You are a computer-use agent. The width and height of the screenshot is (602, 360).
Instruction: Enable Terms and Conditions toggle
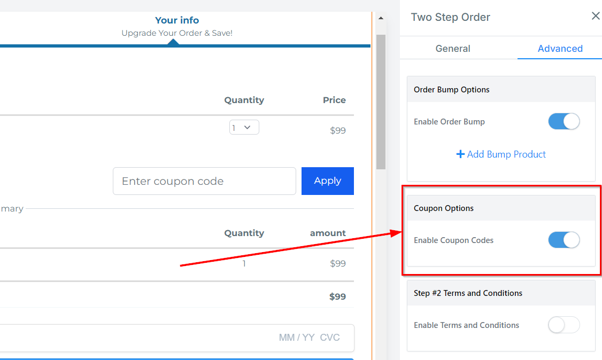(564, 325)
